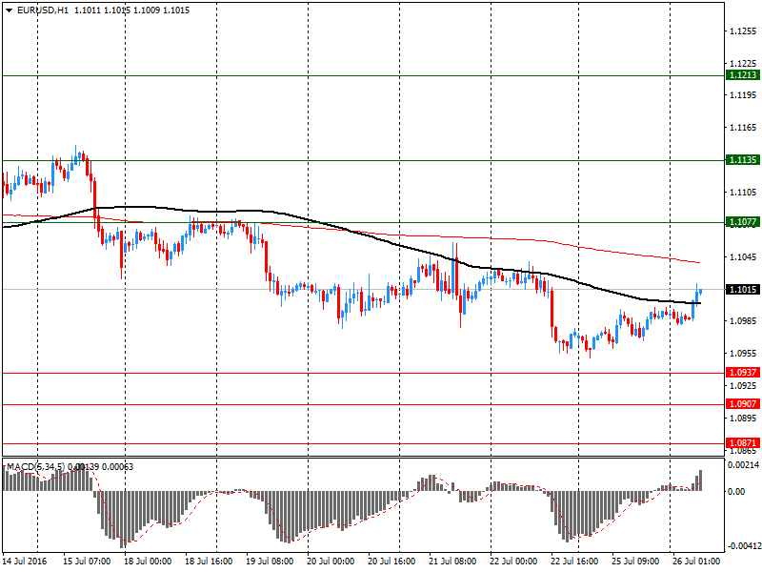762x572 pixels.
Task: Click the 1.1105 price scale value
Action: click(x=743, y=193)
